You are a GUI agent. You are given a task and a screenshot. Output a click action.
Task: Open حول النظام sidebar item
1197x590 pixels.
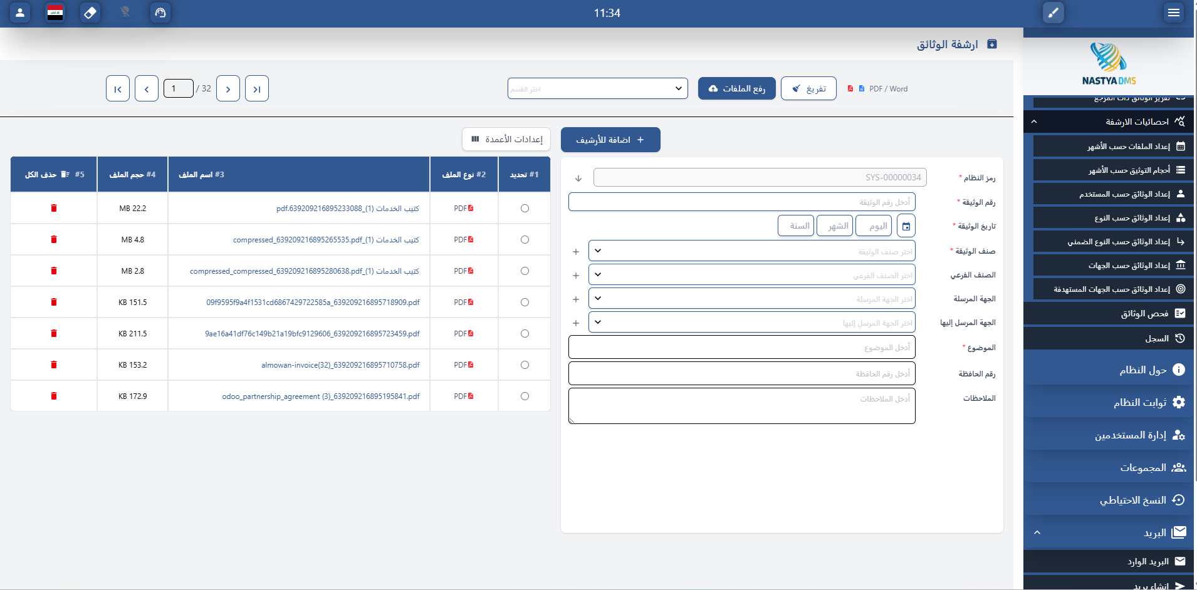point(1109,370)
